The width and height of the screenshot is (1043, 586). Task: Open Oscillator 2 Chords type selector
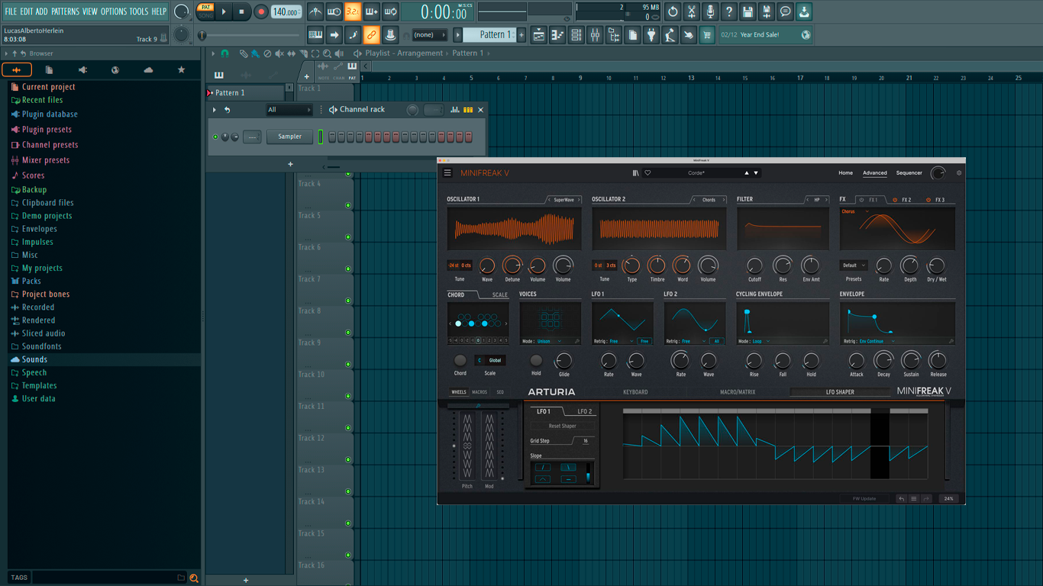coord(709,200)
